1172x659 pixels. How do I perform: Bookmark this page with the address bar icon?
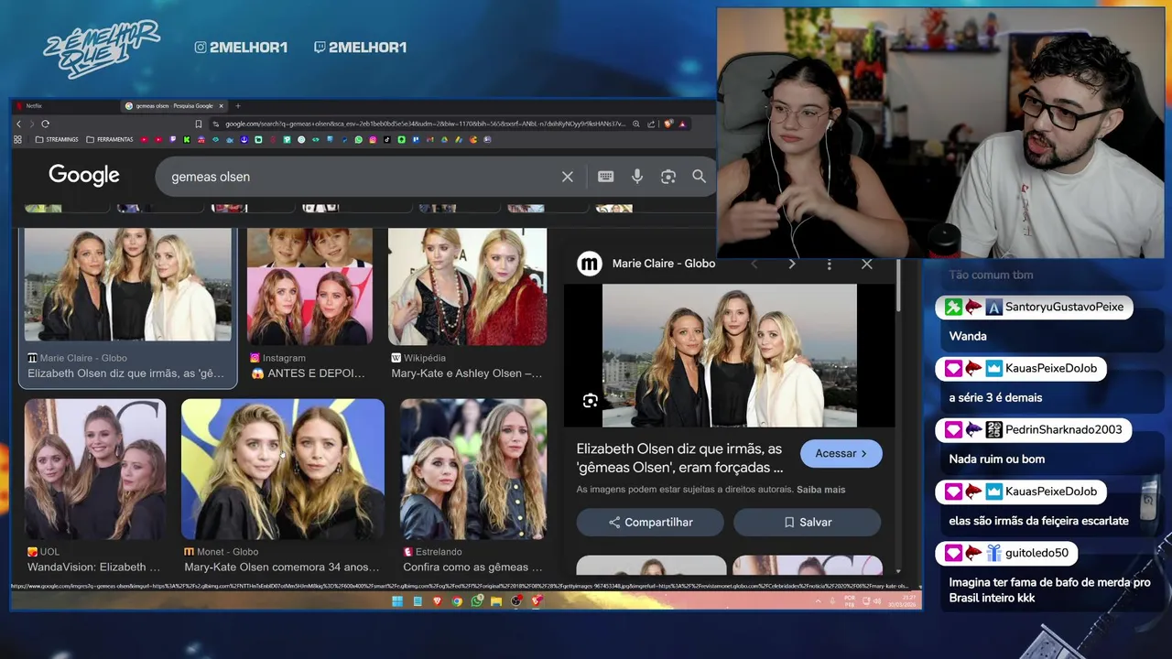pos(198,124)
